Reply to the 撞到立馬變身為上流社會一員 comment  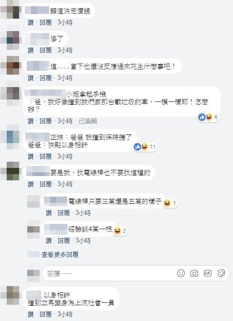click(x=45, y=314)
